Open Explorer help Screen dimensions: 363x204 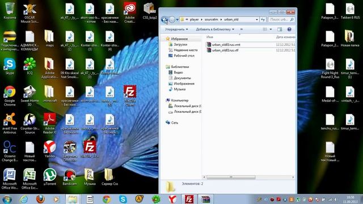[x=289, y=29]
